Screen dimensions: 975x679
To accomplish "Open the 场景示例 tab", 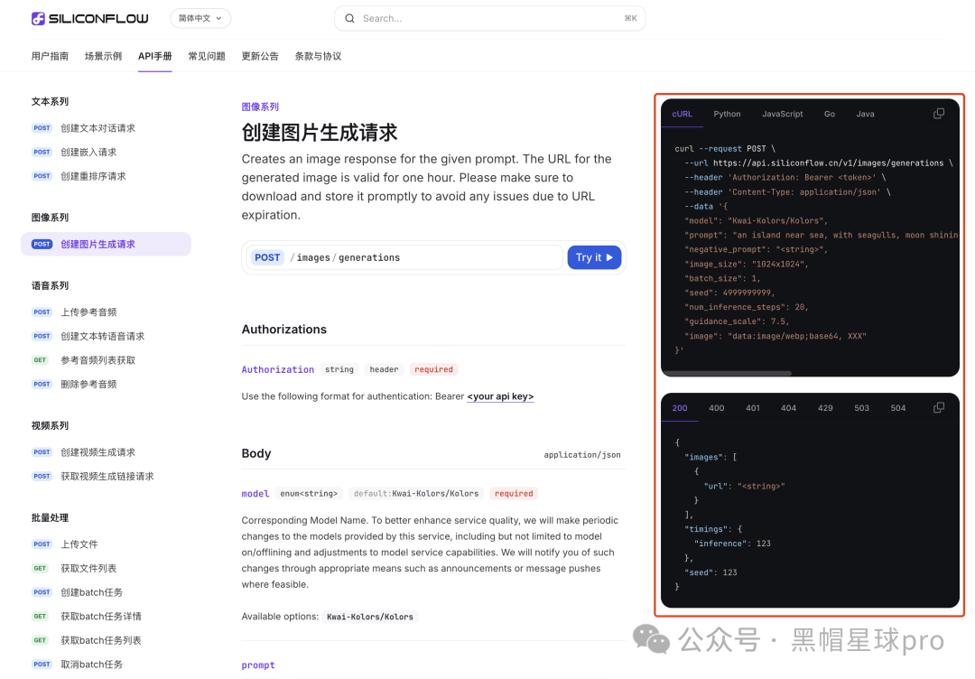I will (x=103, y=56).
